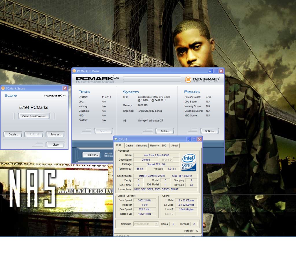Screen dimensions: 296x261
Task: Click the Rated FSB 1512.1 MHz value
Action: click(145, 214)
